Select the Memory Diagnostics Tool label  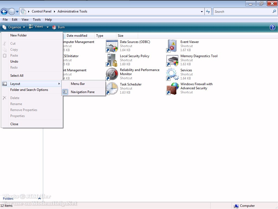click(x=199, y=56)
